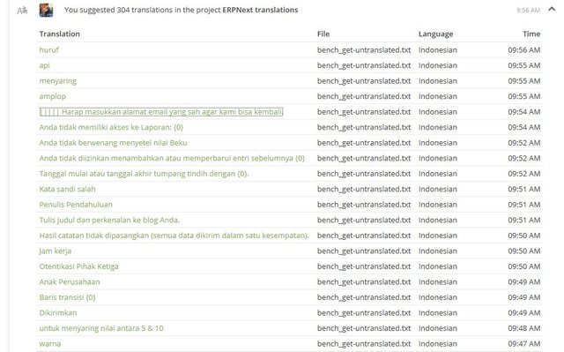Open the 'huruf' translation
The image size is (564, 352).
[49, 50]
